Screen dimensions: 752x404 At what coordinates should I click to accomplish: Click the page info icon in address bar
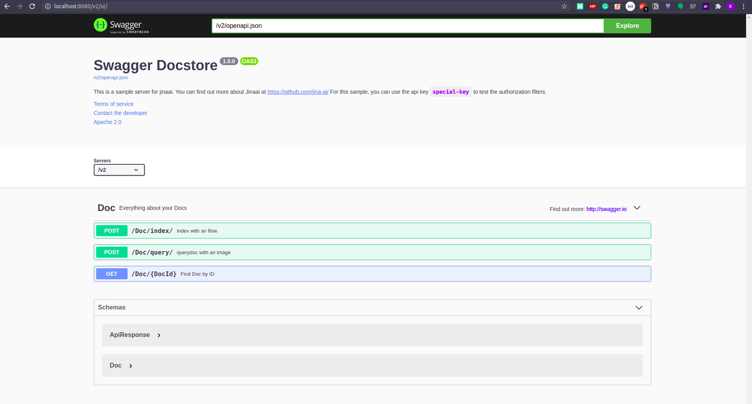[47, 6]
